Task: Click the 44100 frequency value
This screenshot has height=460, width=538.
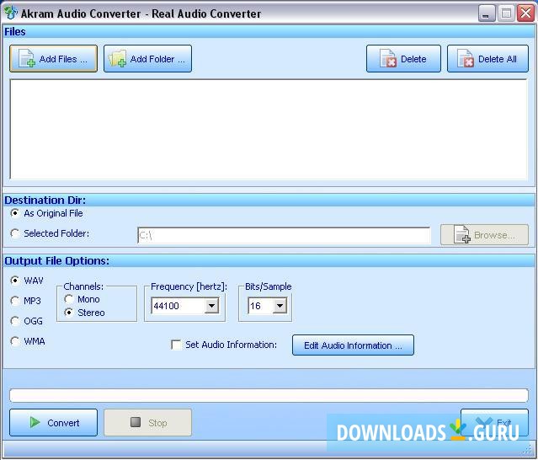Action: pos(167,306)
